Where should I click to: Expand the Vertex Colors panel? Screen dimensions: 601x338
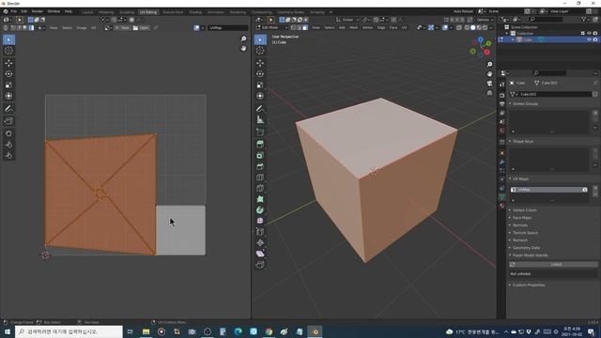pos(524,210)
